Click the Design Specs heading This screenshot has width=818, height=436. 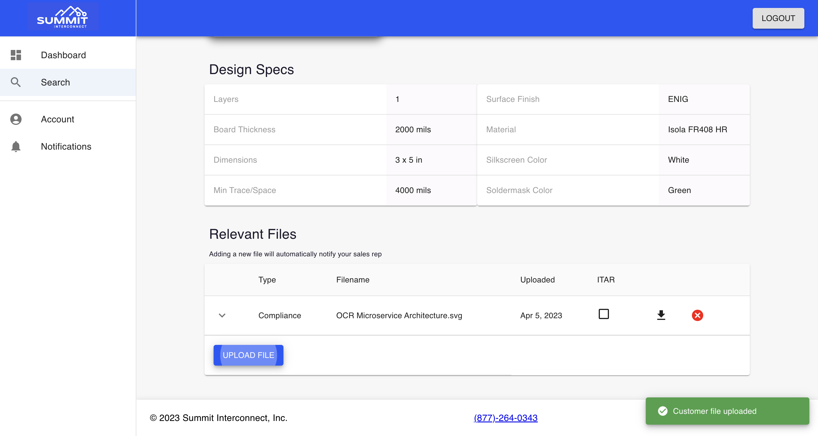coord(251,70)
